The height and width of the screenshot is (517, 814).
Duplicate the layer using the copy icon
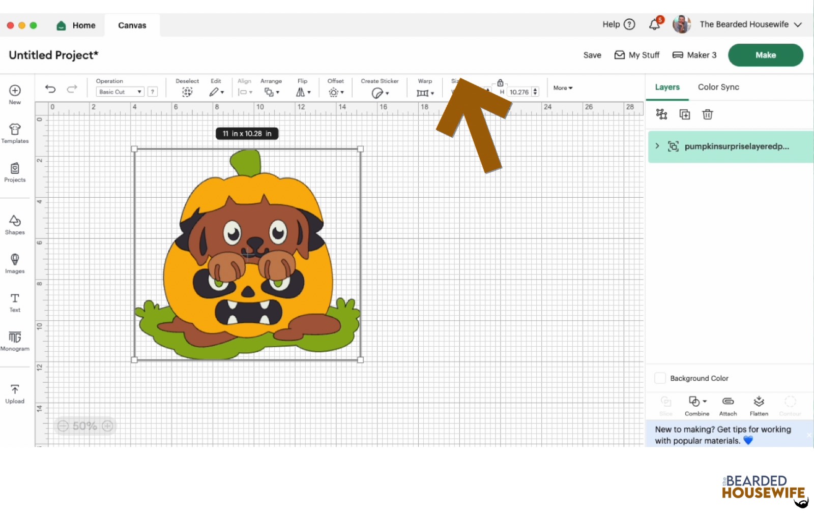684,114
